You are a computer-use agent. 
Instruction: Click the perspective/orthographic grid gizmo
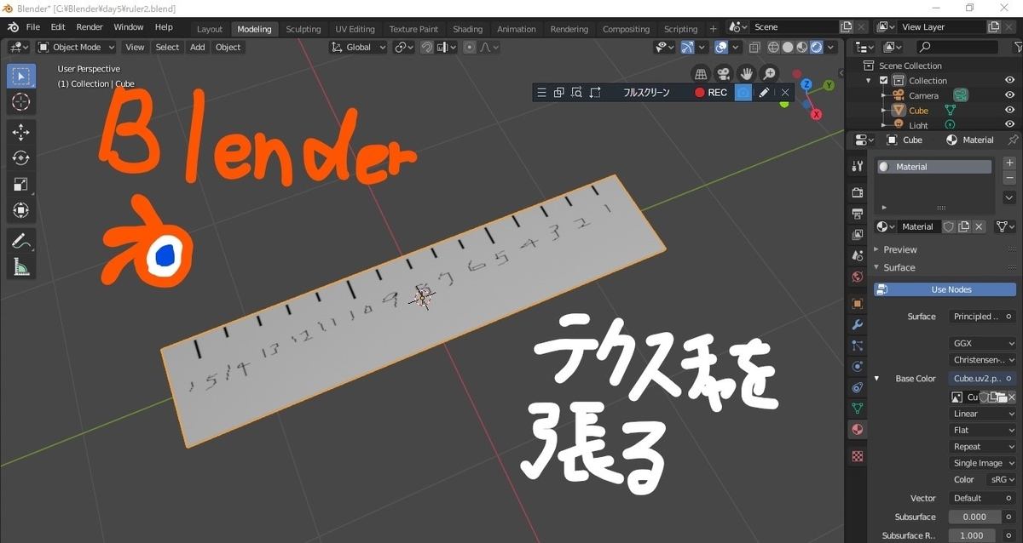tap(701, 74)
